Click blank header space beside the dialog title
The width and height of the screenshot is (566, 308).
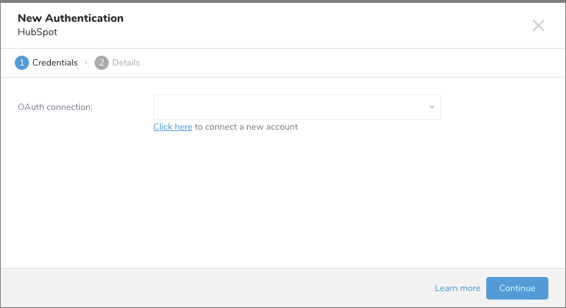click(x=318, y=25)
